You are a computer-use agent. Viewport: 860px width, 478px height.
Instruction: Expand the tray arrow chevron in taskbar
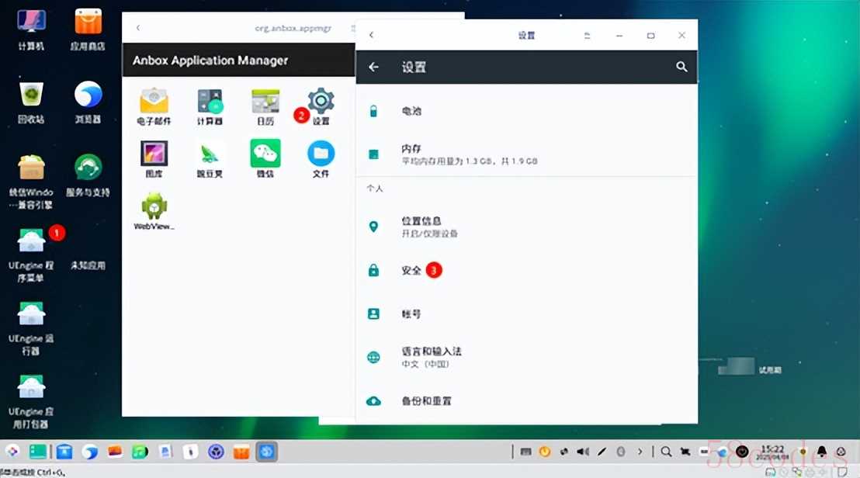(640, 452)
